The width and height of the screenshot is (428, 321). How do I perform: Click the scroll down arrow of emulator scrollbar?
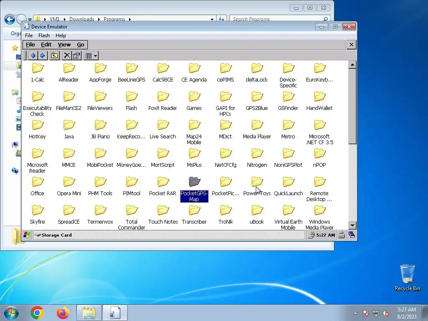pos(352,225)
